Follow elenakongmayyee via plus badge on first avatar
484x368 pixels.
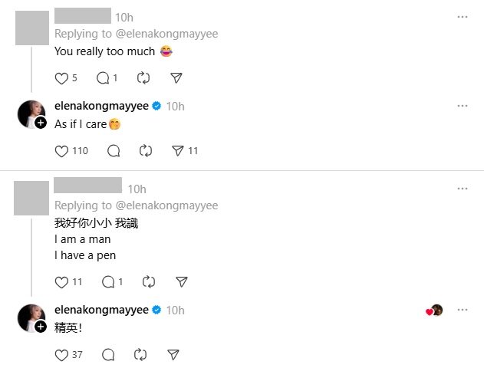[x=41, y=123]
